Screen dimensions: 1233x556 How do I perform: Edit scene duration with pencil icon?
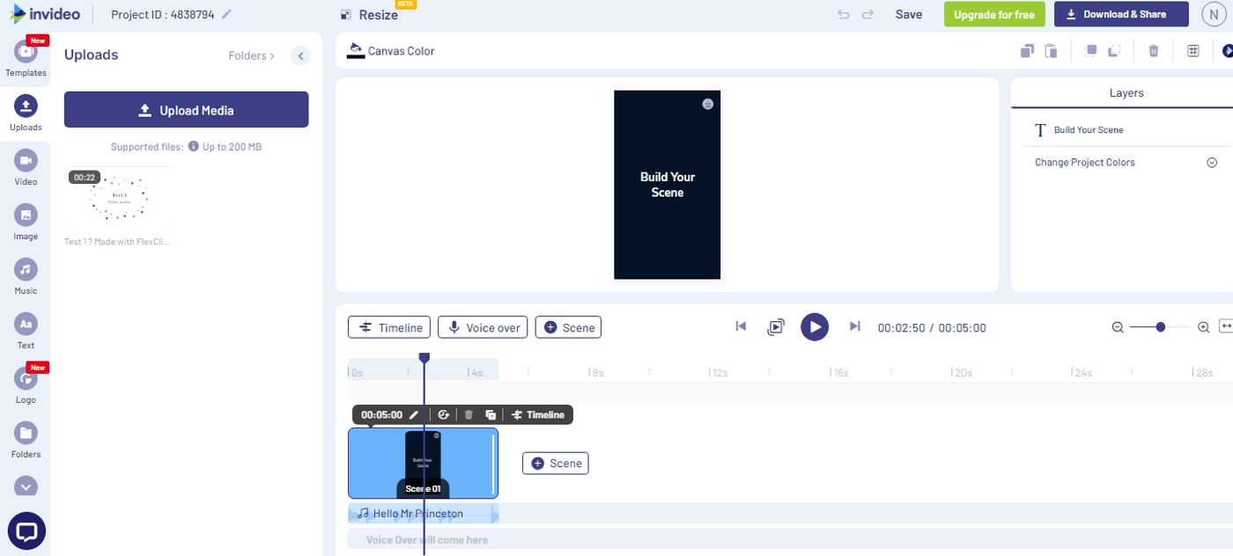tap(414, 415)
